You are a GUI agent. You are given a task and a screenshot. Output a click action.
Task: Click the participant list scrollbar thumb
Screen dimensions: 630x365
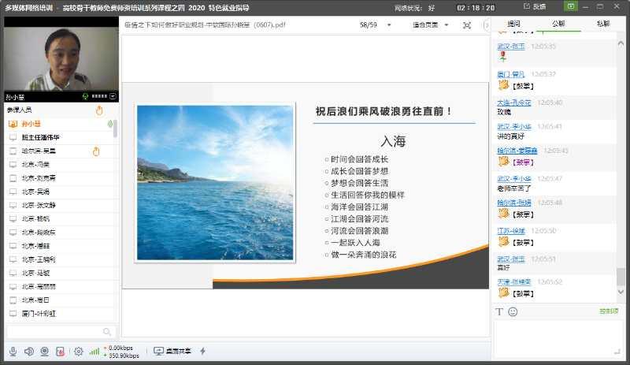(115, 128)
